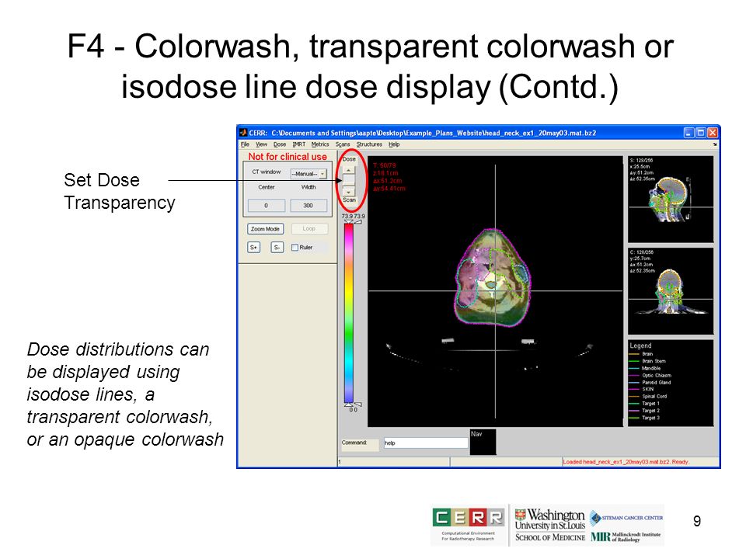Click the axial CT dose view
This screenshot has width=746, height=559.
[x=495, y=291]
